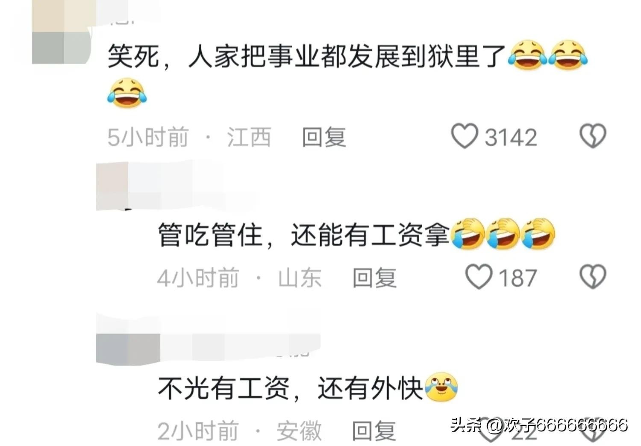Like the comment with 3142 likes

(464, 136)
